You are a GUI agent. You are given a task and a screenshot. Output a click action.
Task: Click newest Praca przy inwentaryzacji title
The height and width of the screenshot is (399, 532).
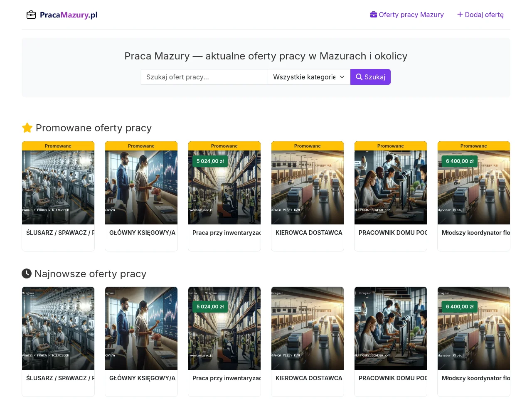pyautogui.click(x=227, y=378)
